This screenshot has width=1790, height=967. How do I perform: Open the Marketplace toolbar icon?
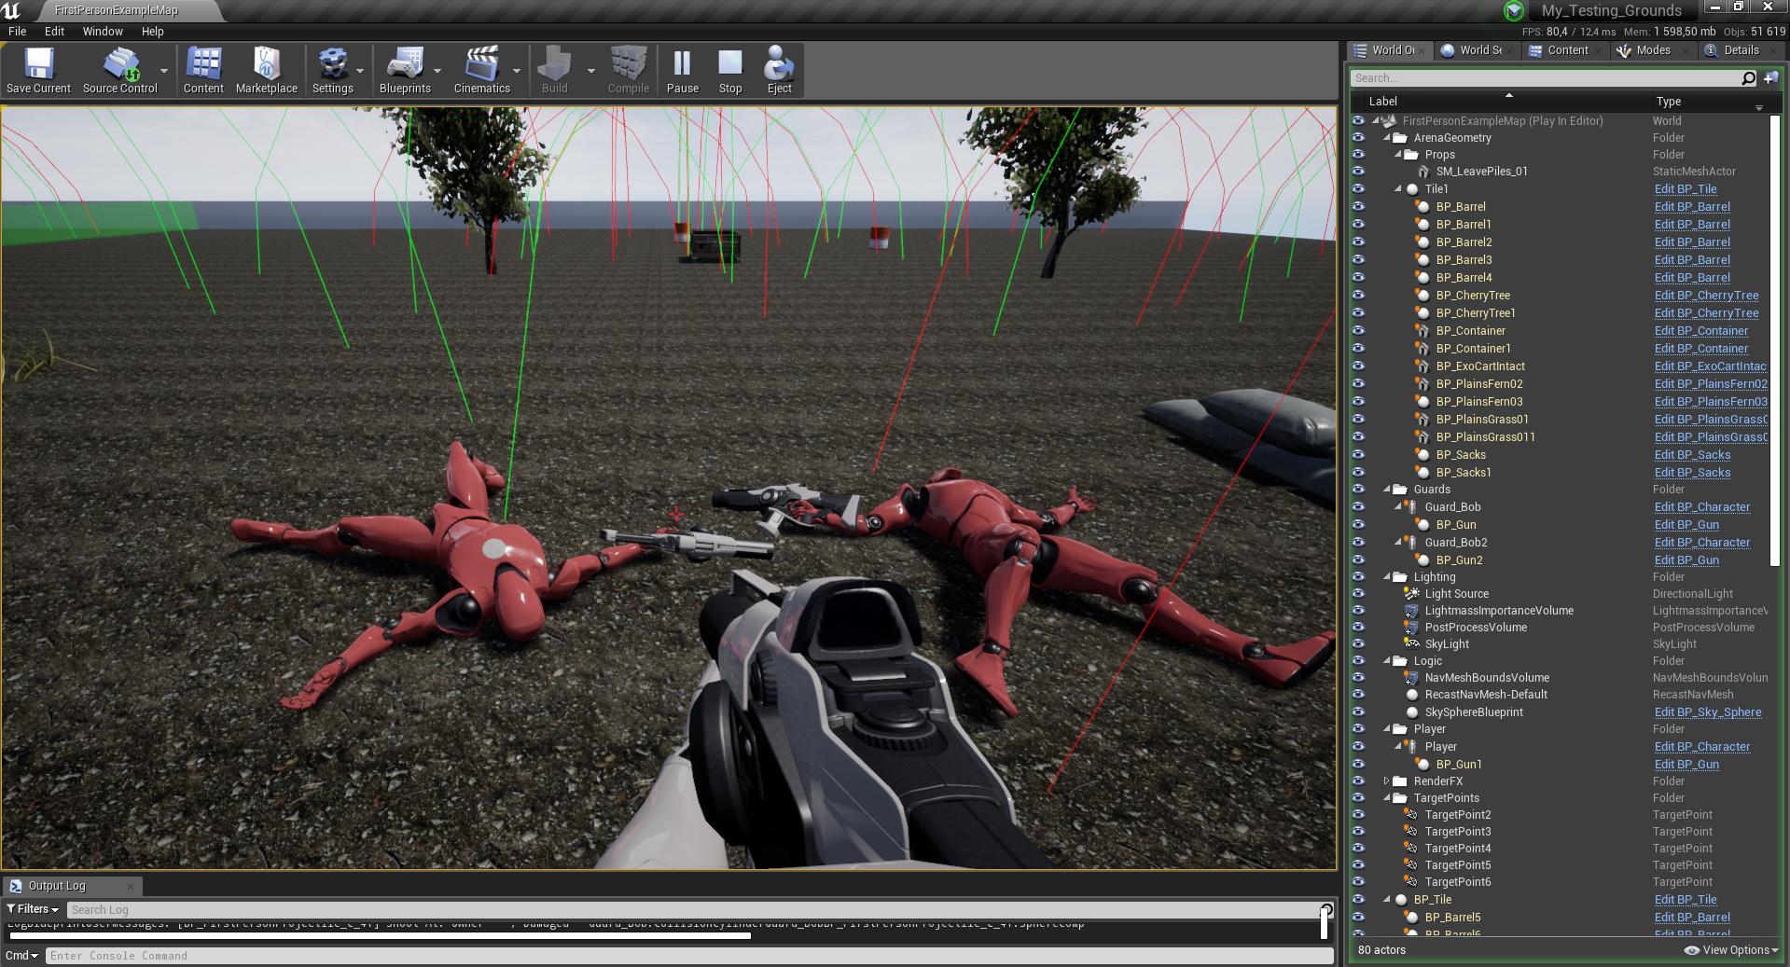point(267,70)
